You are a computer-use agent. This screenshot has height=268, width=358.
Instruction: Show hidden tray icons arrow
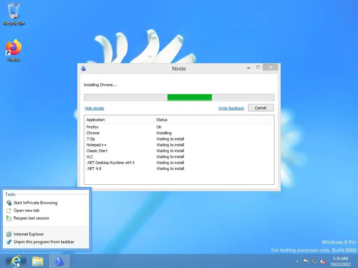(297, 261)
